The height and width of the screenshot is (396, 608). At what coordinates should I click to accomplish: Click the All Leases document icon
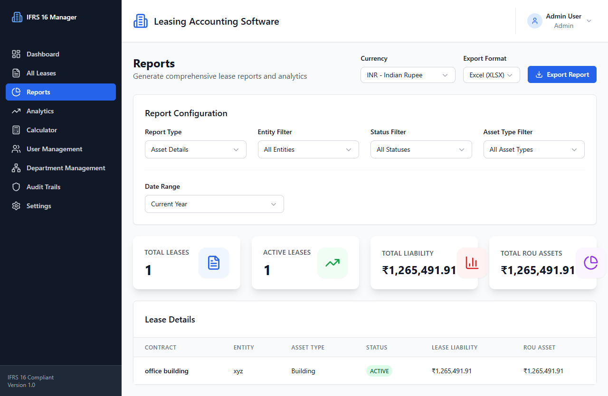[x=16, y=73]
